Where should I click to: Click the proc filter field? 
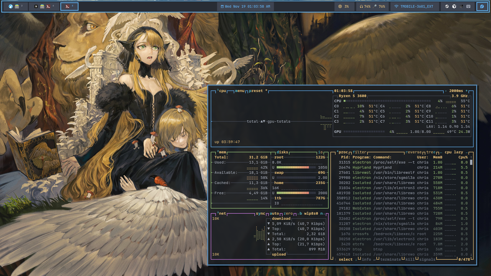click(x=359, y=152)
